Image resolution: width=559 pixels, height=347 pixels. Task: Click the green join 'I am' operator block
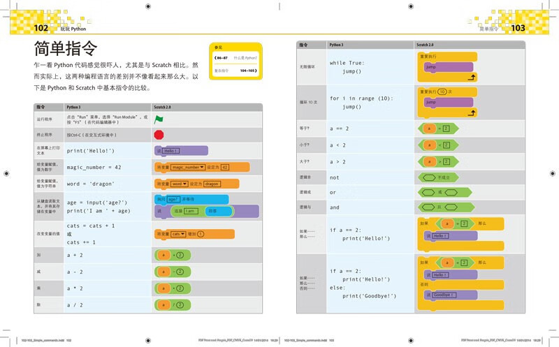202,211
